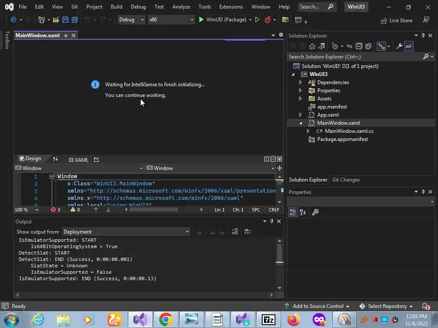Click the Live Share button
The image size is (438, 328).
pyautogui.click(x=397, y=20)
